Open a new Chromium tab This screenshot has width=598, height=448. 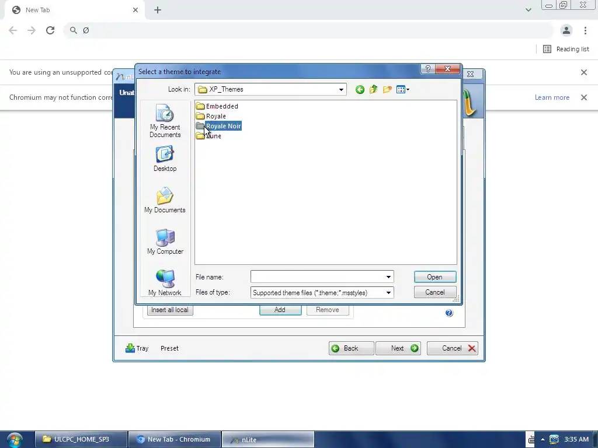158,10
